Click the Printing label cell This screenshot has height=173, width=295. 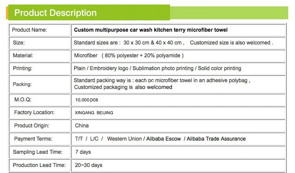(23, 68)
